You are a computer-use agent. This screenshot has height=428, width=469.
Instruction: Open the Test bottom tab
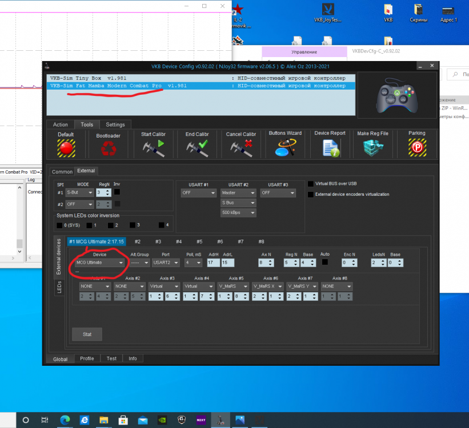coord(111,358)
